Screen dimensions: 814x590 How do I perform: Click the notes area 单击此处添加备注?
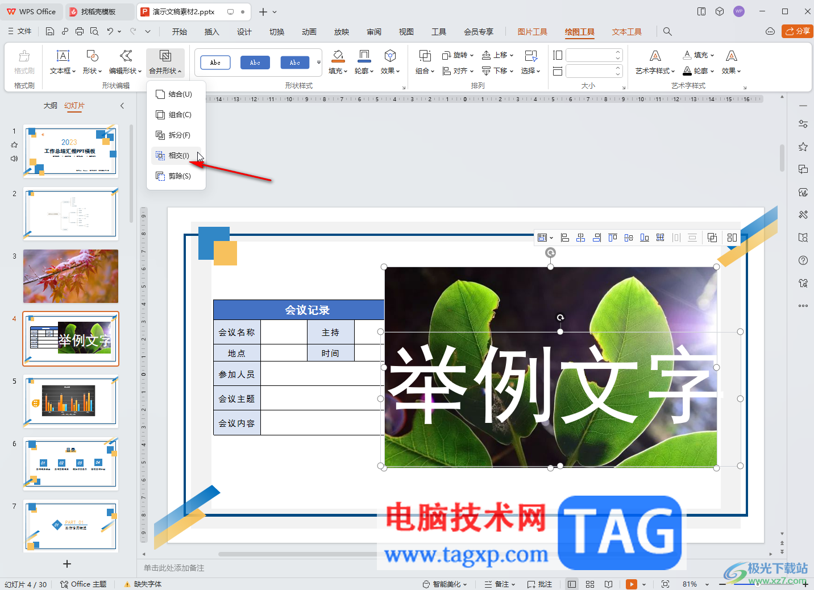174,568
